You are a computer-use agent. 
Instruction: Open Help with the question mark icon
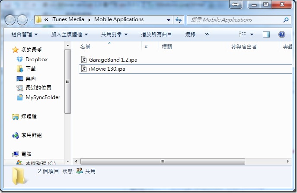click(282, 34)
